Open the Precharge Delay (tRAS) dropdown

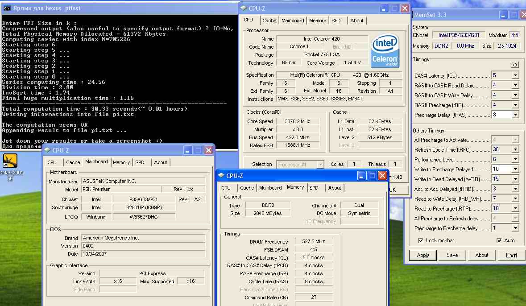[x=515, y=114]
